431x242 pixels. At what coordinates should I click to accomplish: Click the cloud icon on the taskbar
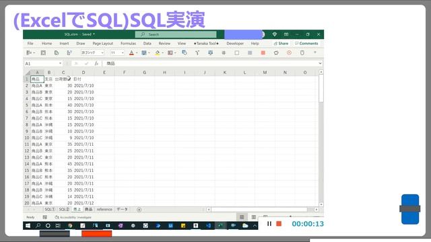click(x=245, y=226)
